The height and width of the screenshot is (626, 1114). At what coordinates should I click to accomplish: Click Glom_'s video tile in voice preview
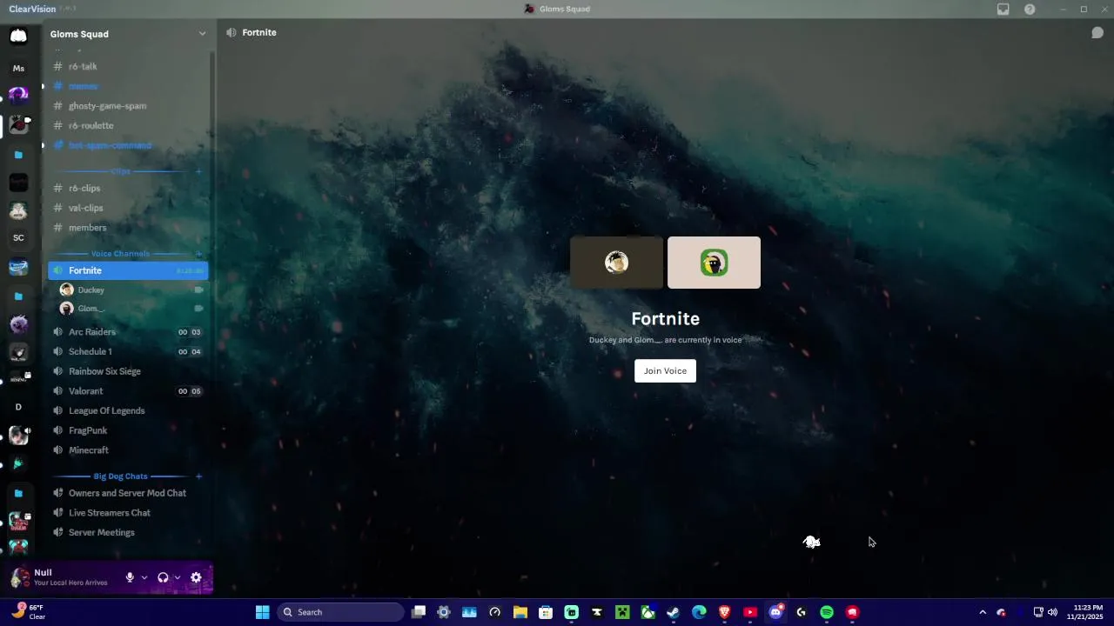[714, 263]
